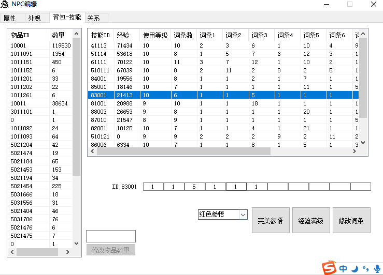
Task: Click the 词条6 column header
Action: 339,35
